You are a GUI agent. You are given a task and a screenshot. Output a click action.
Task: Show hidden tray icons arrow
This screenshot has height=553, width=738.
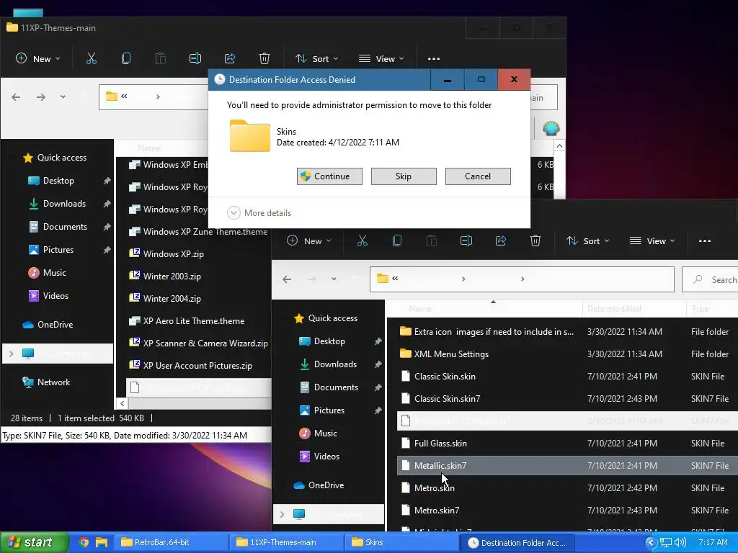pos(651,542)
